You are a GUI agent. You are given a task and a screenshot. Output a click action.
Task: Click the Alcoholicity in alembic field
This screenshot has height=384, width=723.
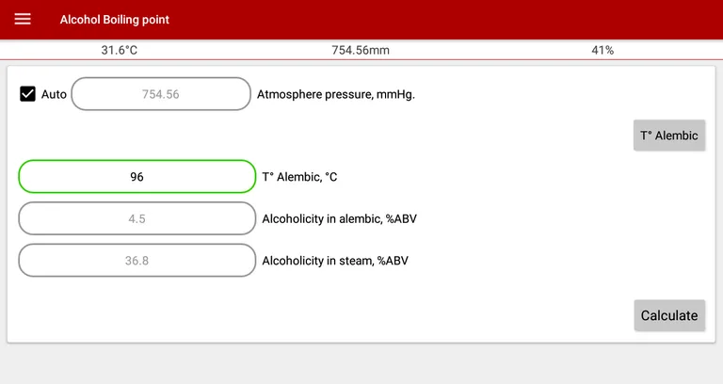137,218
